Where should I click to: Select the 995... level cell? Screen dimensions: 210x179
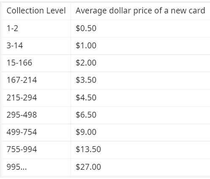click(x=36, y=167)
